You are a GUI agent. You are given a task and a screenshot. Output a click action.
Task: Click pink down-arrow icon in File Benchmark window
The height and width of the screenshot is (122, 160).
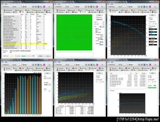pyautogui.click(x=44, y=65)
